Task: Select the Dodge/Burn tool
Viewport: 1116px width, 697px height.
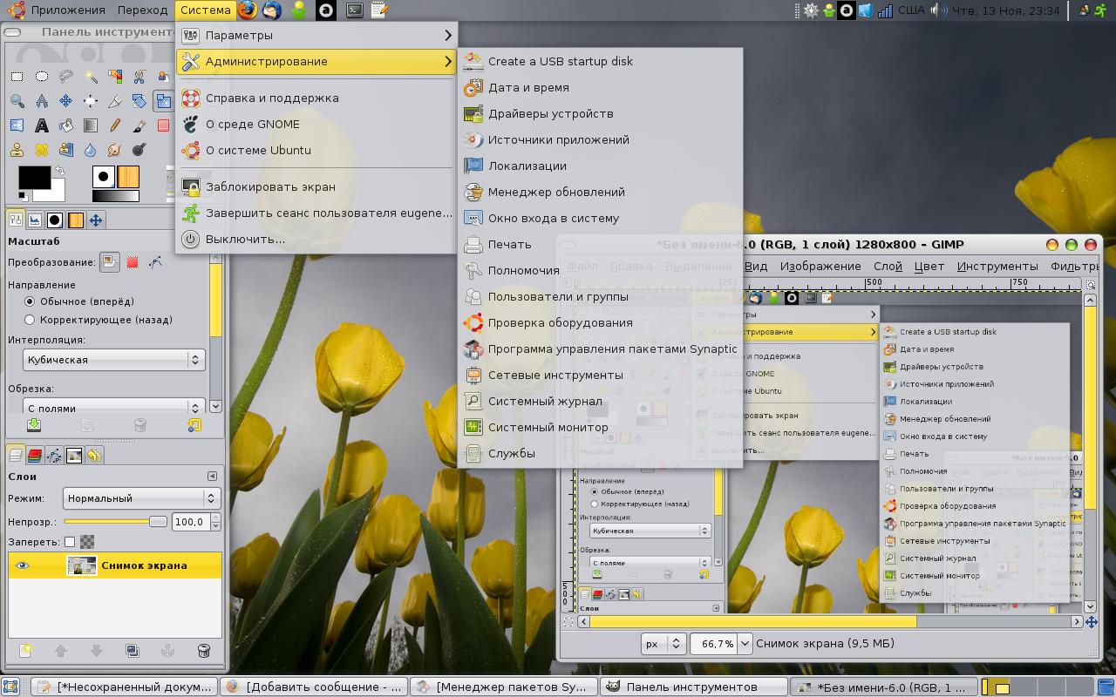Action: 139,150
